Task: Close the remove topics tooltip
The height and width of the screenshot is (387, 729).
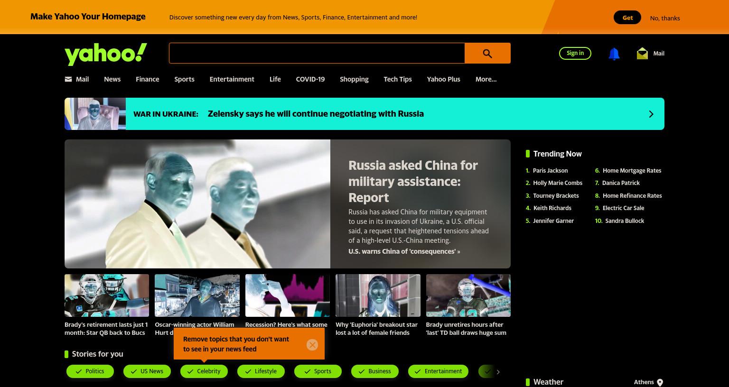Action: tap(312, 345)
